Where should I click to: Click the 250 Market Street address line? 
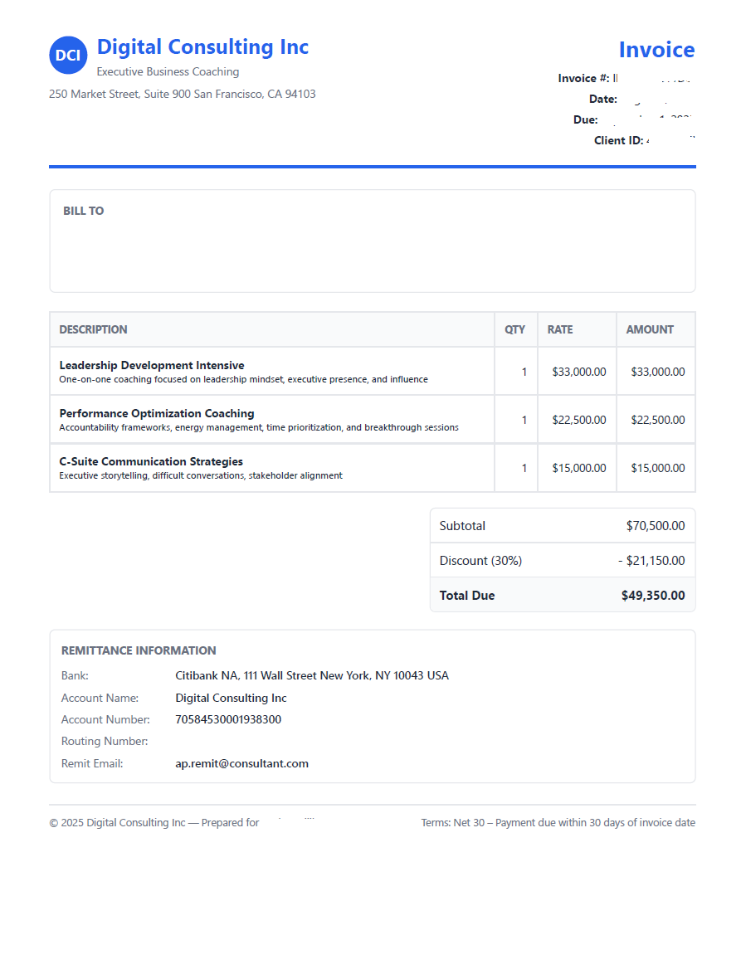click(182, 95)
